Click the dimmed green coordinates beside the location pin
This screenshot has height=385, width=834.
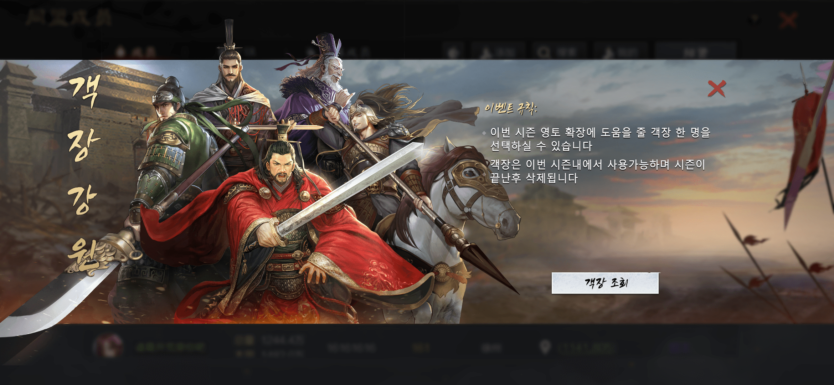pos(585,347)
